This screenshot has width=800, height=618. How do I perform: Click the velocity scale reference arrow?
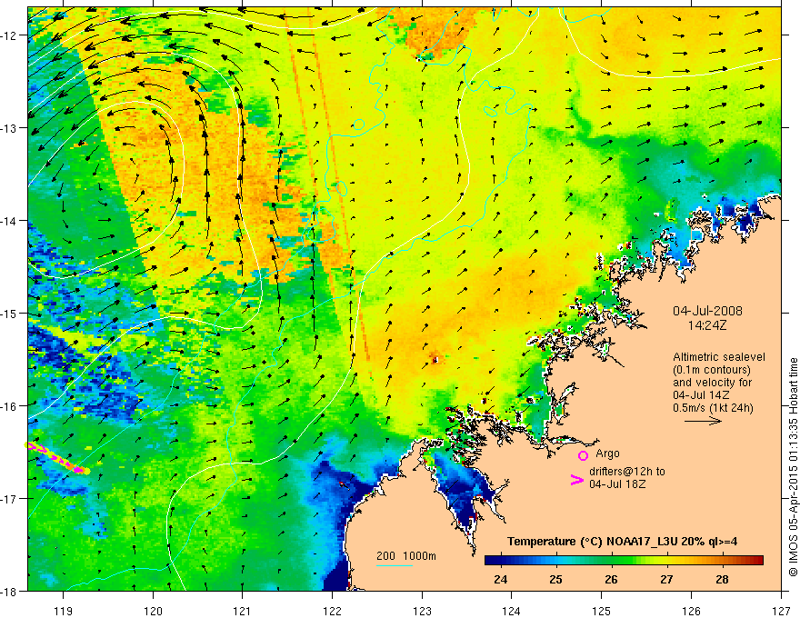pos(703,421)
